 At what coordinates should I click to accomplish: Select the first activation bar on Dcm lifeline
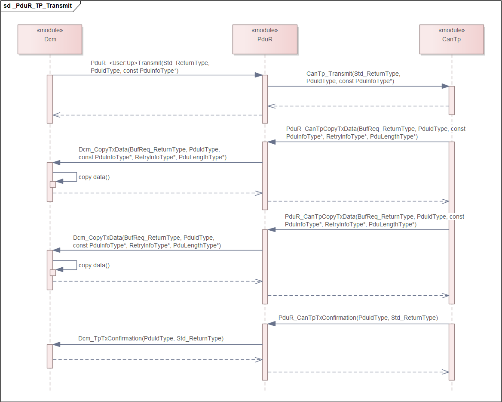(50, 99)
